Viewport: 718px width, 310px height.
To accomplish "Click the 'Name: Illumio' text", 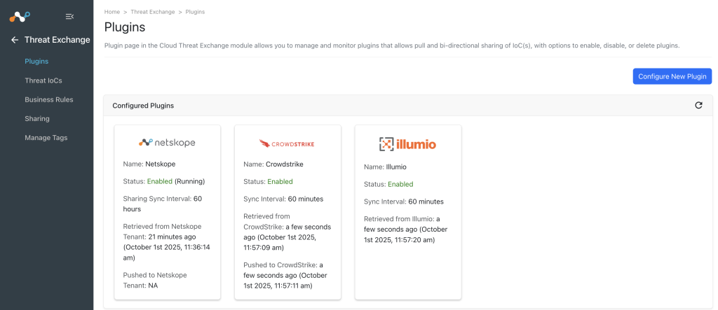I will point(385,167).
